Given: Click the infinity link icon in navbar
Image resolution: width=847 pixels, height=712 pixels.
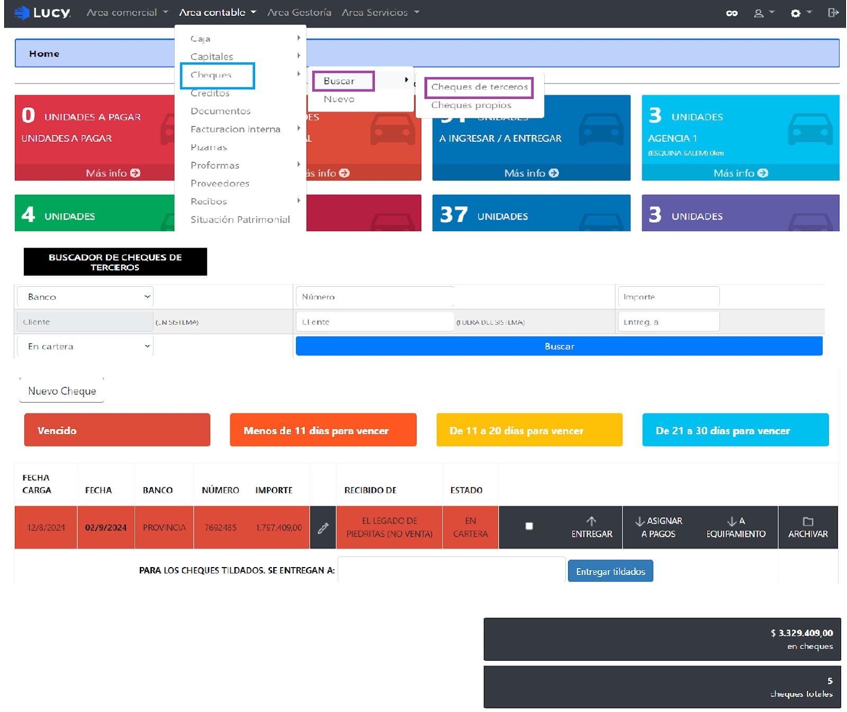Looking at the screenshot, I should tap(732, 13).
